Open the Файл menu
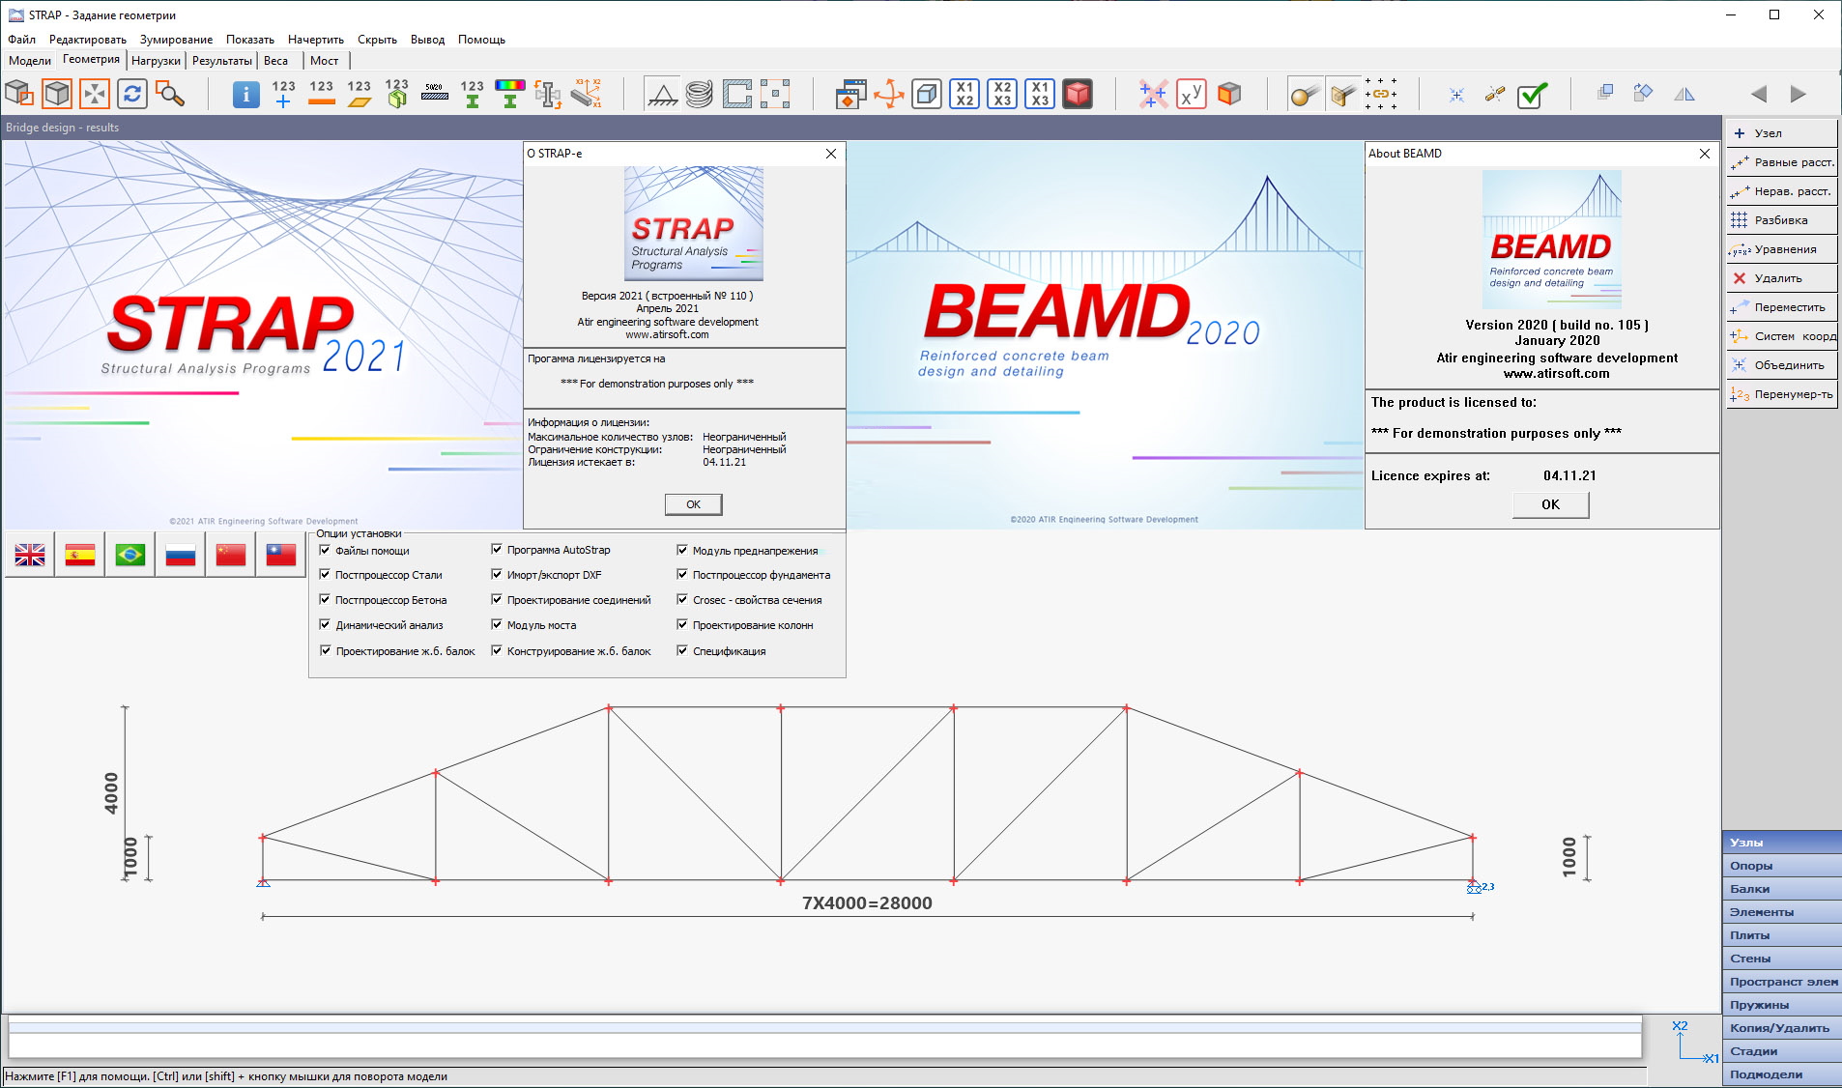 click(21, 40)
